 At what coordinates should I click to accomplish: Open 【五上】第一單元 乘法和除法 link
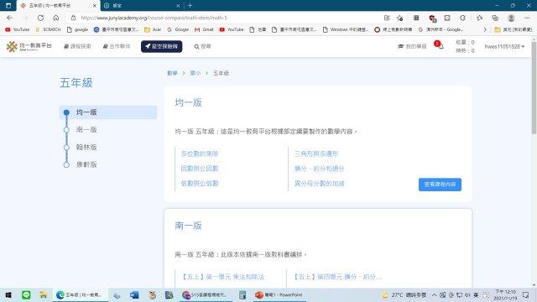(222, 276)
